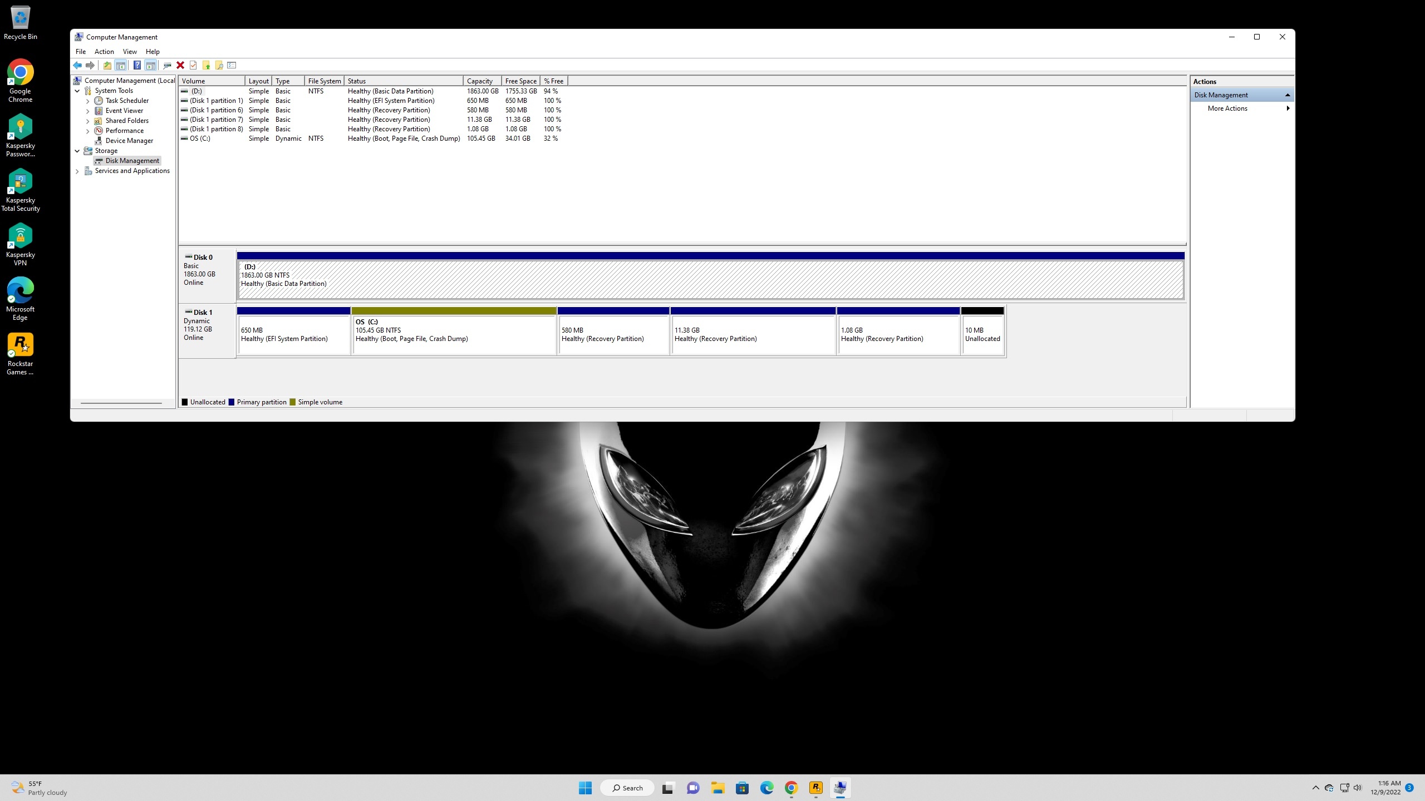Click the Forward arrow in toolbar

(x=90, y=66)
